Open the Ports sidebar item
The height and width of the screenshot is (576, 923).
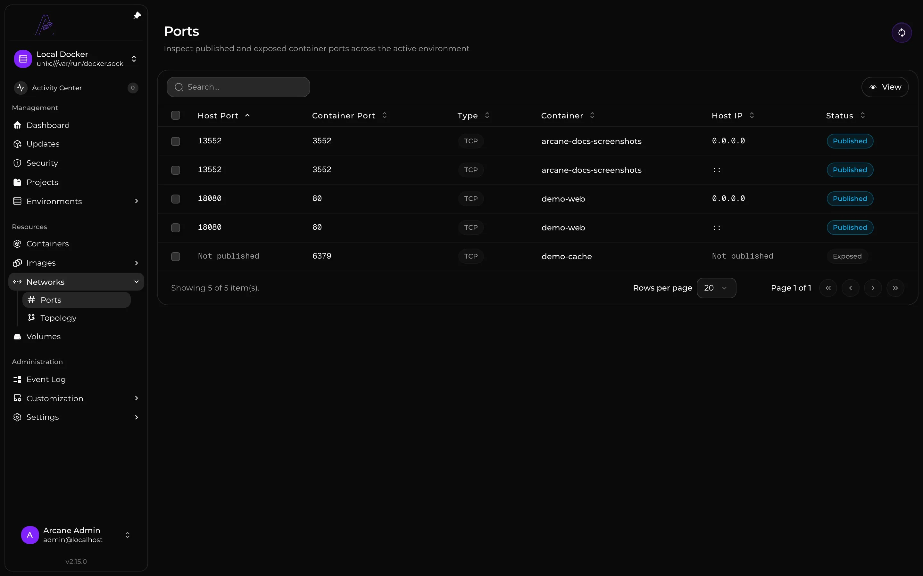coord(76,300)
